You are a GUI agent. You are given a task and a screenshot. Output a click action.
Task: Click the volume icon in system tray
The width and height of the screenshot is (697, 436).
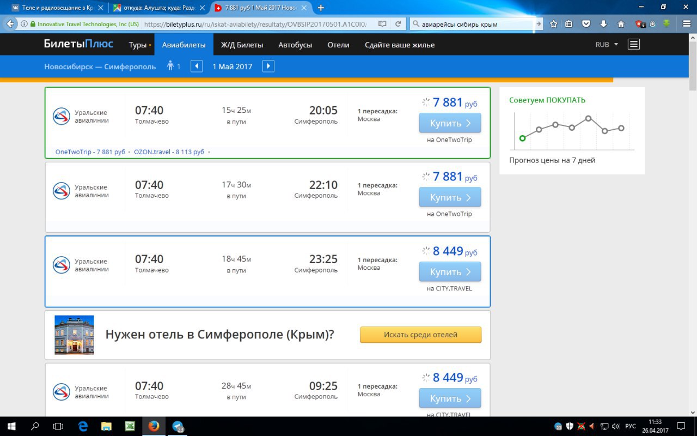pos(615,426)
